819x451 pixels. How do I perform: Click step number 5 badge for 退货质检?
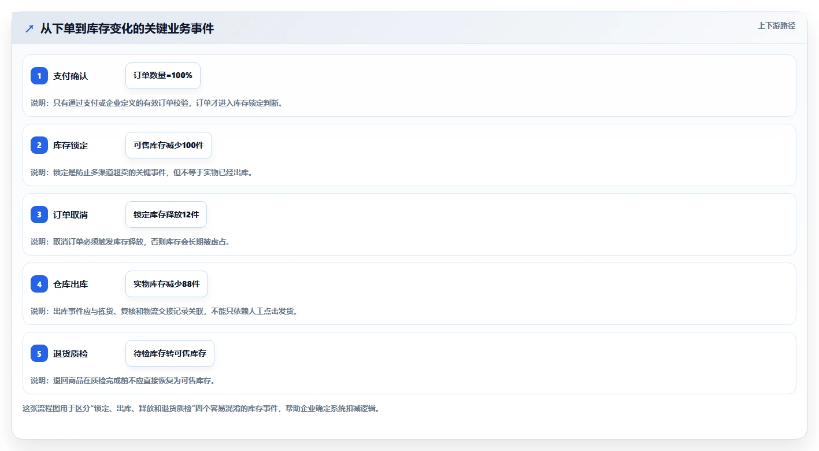(x=39, y=353)
